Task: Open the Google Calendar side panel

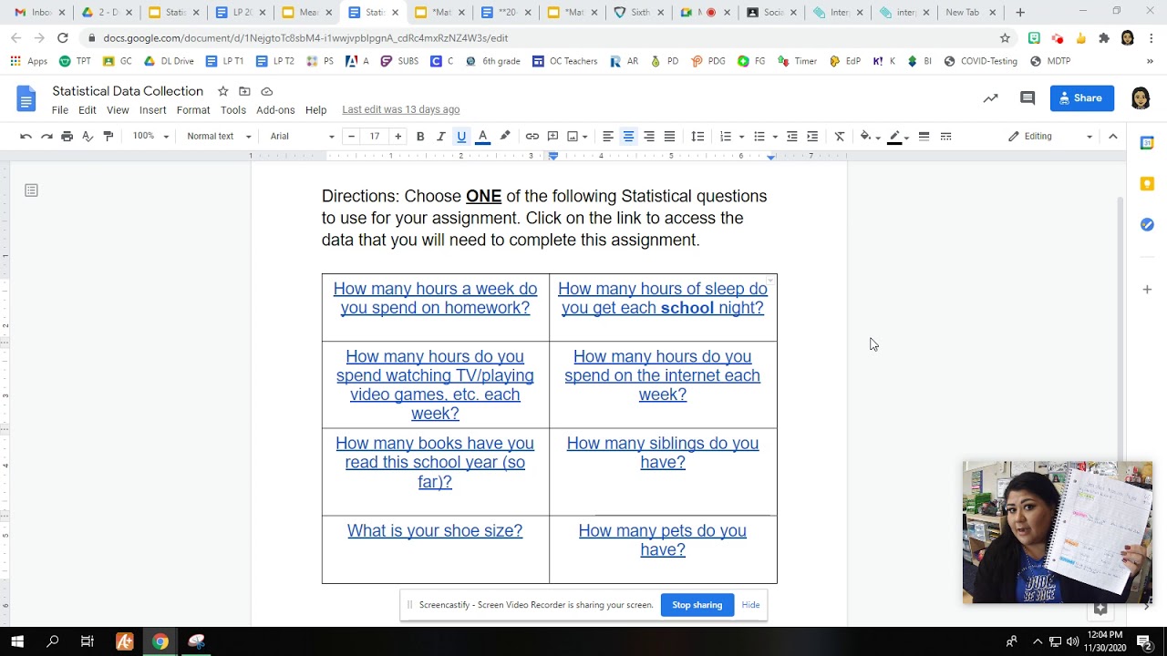Action: point(1147,143)
